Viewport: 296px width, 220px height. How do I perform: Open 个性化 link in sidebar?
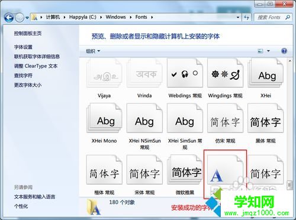pyautogui.click(x=21, y=206)
